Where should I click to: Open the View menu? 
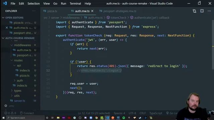point(46,4)
